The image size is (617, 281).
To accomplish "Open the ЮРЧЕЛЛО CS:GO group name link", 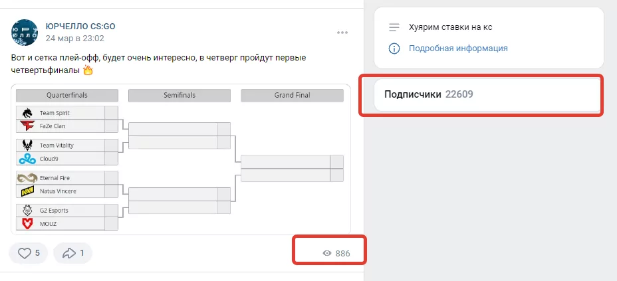I will [x=80, y=26].
